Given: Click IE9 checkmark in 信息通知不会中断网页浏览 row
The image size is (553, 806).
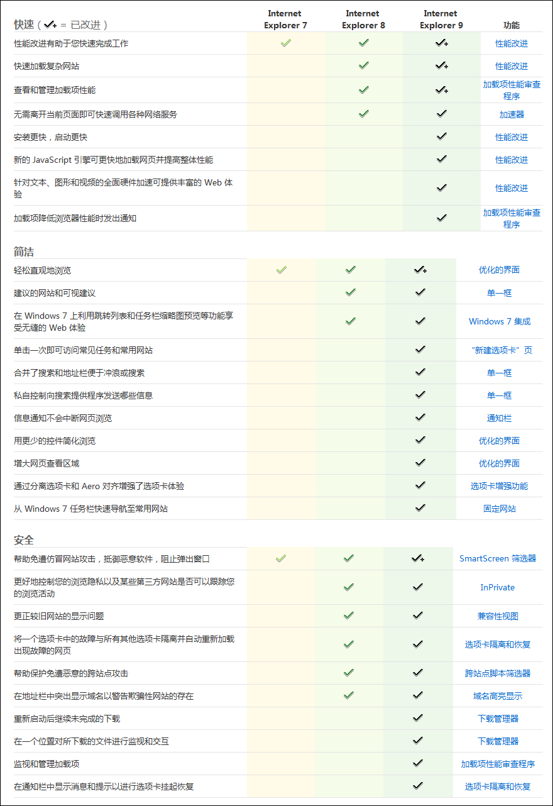Looking at the screenshot, I should click(420, 417).
